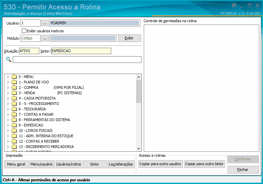Click the folder icon for 6 - TESOURARIA
Screen dimensions: 263x184
pyautogui.click(x=14, y=109)
